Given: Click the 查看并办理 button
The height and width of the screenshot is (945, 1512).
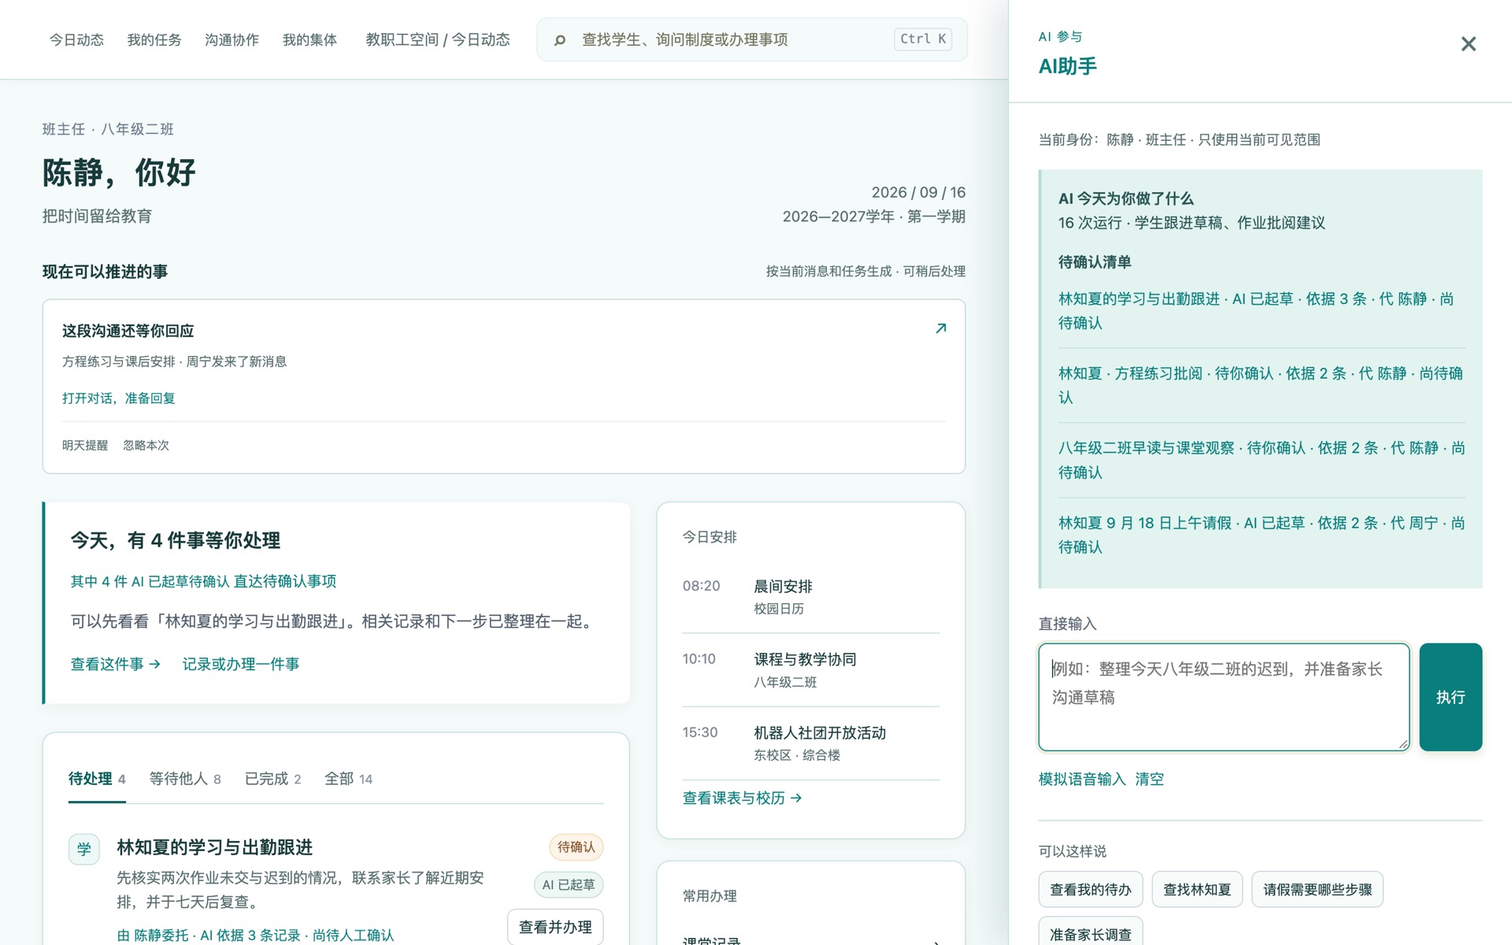Looking at the screenshot, I should [x=555, y=927].
